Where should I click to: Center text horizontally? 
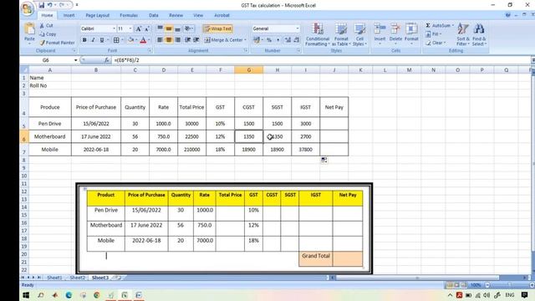[169, 40]
